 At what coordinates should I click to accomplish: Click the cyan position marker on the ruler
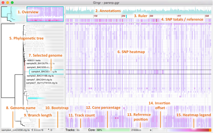click(126, 16)
